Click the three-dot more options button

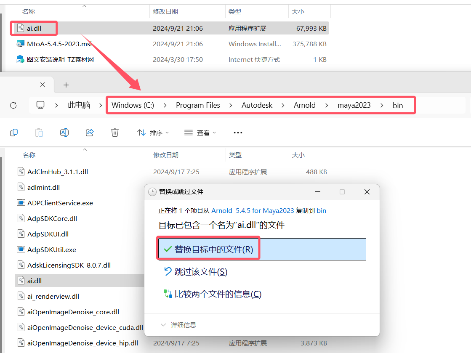(238, 133)
